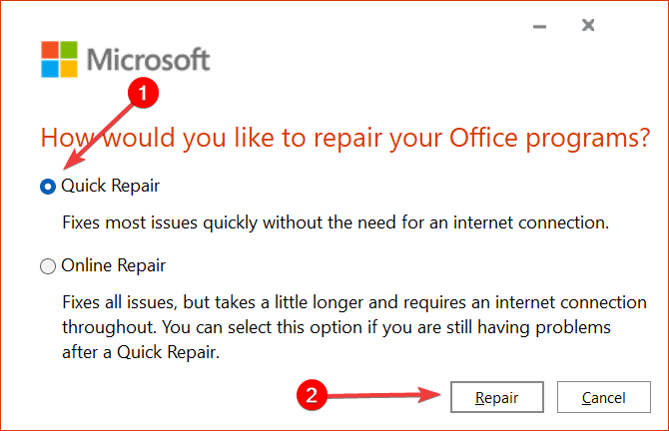This screenshot has height=431, width=669.
Task: Click the red arrow pointing to Repair button
Action: pyautogui.click(x=384, y=395)
